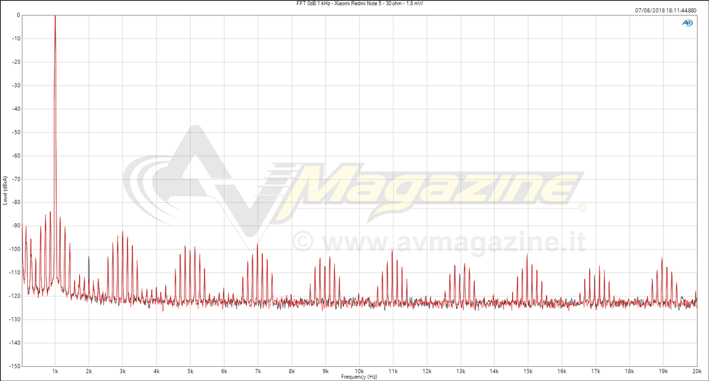This screenshot has height=381, width=709.
Task: Click the '0' level axis tick label
Action: 18,15
